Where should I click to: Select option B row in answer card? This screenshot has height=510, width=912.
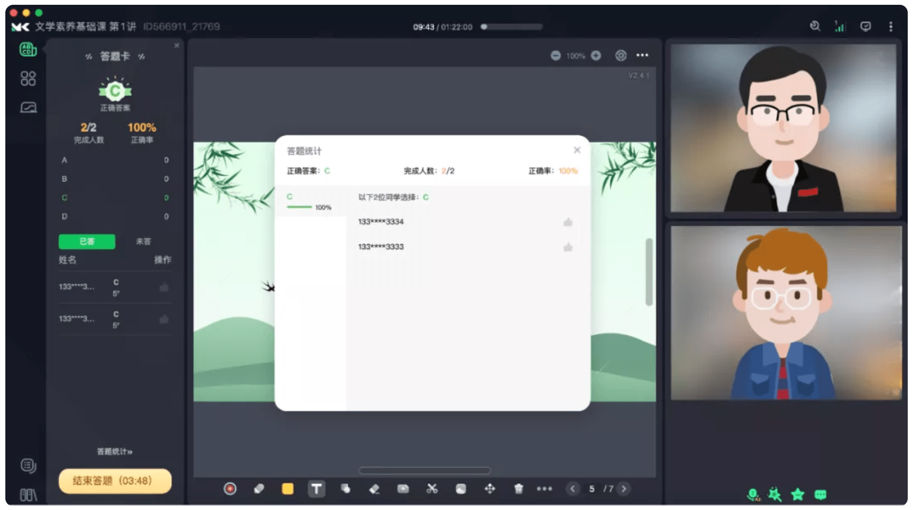click(x=115, y=179)
